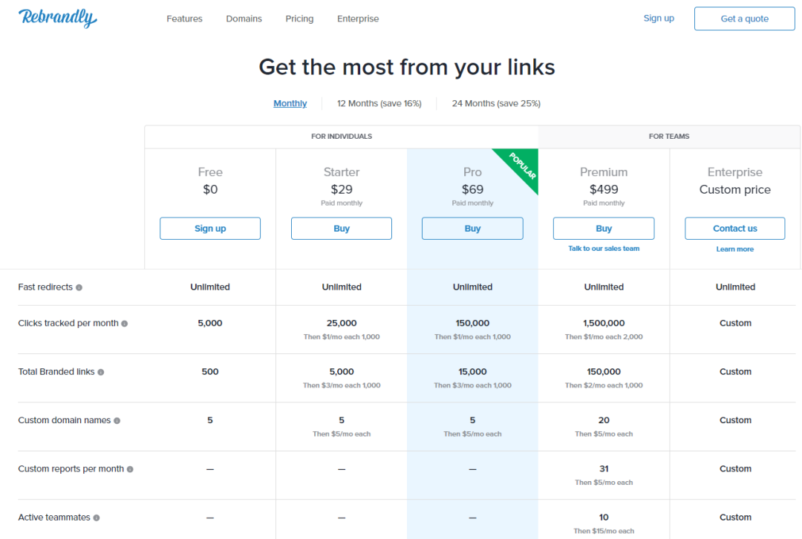Click the Total Branded links label
Viewport: 802px width, 539px height.
56,372
